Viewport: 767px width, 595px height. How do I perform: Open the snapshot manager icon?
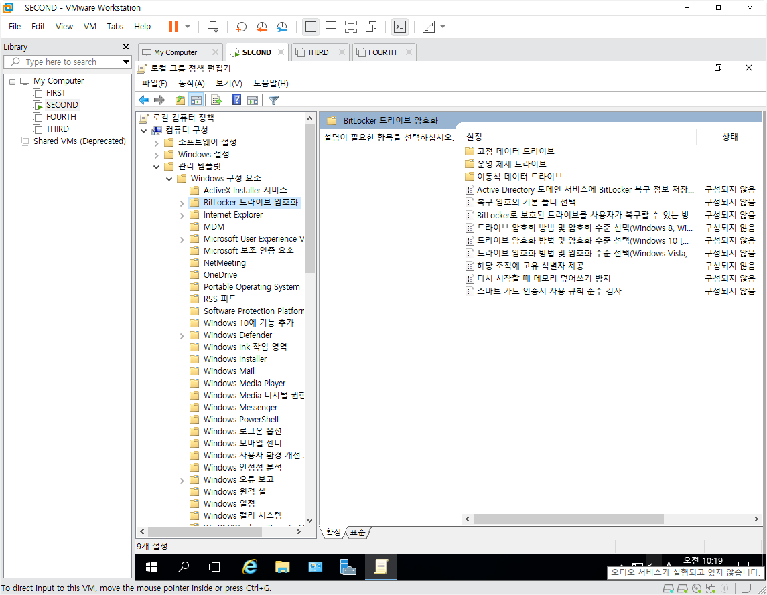coord(282,27)
